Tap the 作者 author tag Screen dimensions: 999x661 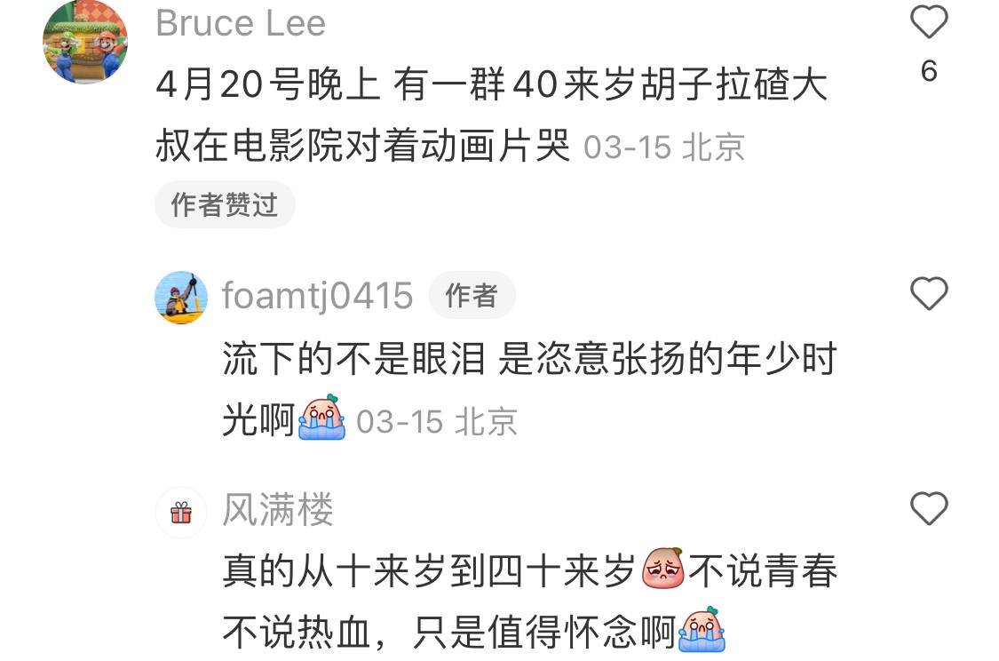click(x=472, y=295)
